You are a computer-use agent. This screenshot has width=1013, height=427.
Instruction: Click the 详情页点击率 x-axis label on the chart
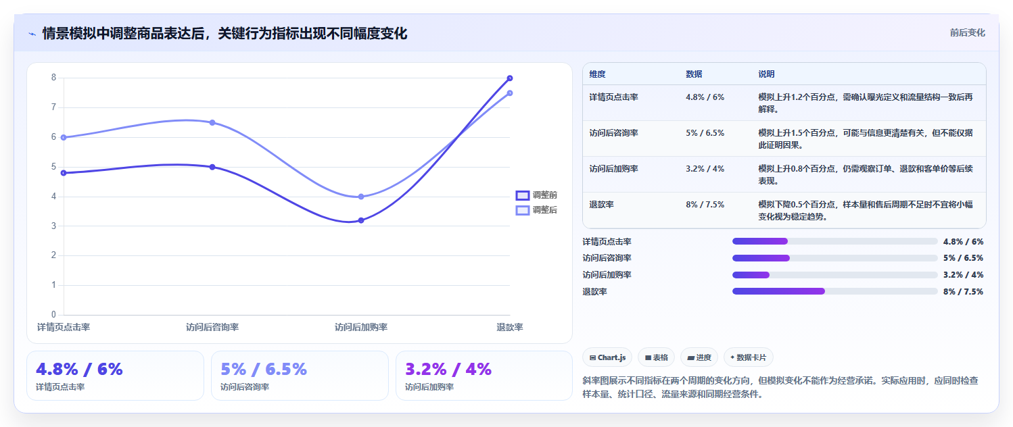click(64, 327)
